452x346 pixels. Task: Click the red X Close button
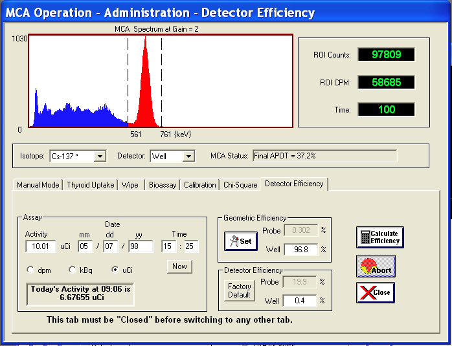point(374,292)
